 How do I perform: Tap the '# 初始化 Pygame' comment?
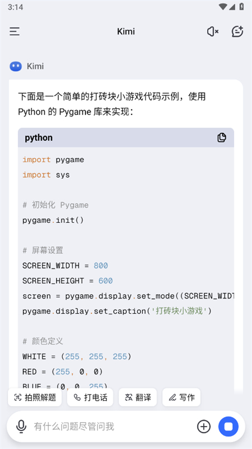tap(55, 205)
